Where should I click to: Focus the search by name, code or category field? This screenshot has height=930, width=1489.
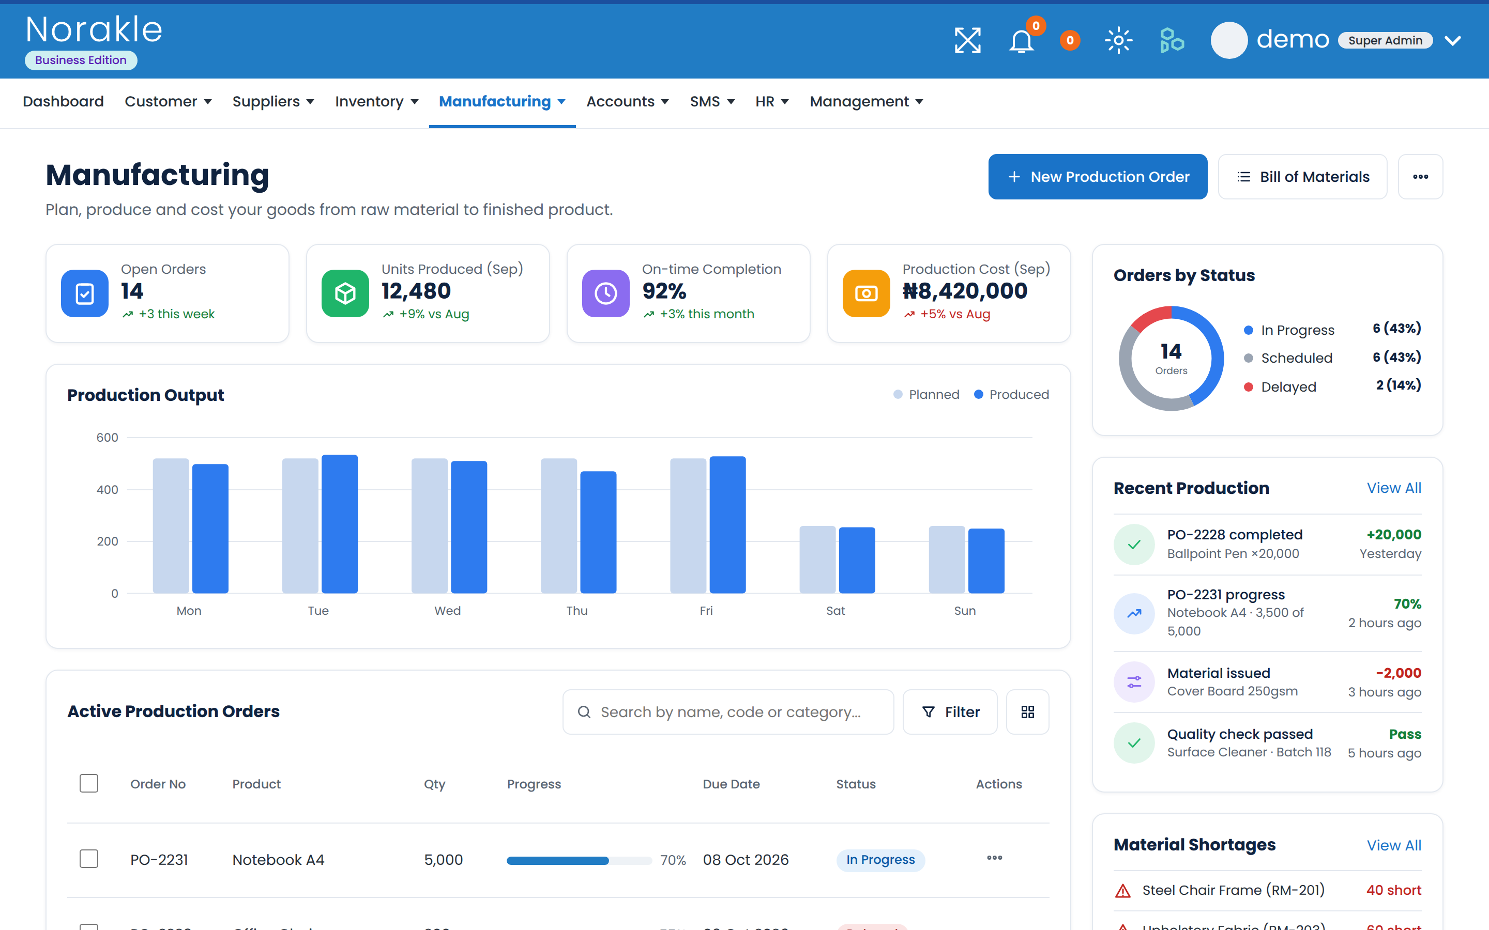click(728, 711)
